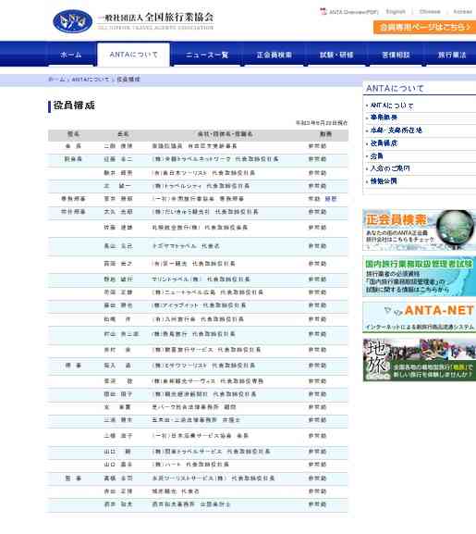Click the 国内旅行業務取扱管理者試験 banner

pos(420,276)
